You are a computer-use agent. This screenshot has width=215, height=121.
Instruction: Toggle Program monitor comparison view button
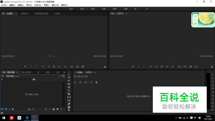pyautogui.click(x=196, y=67)
